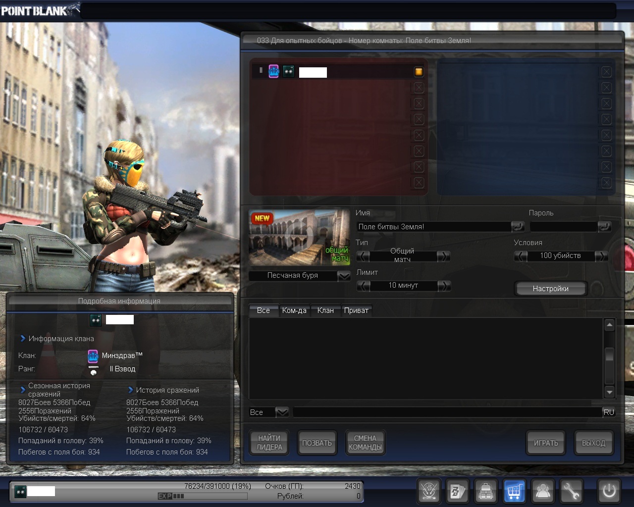Open the clan emblem menu icon
The width and height of the screenshot is (634, 507).
429,491
